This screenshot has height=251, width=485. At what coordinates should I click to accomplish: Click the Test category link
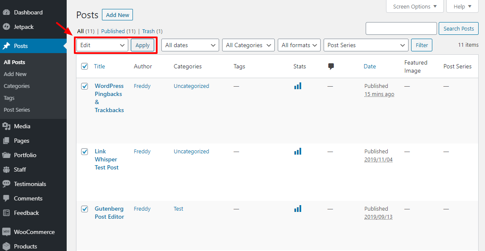click(178, 209)
